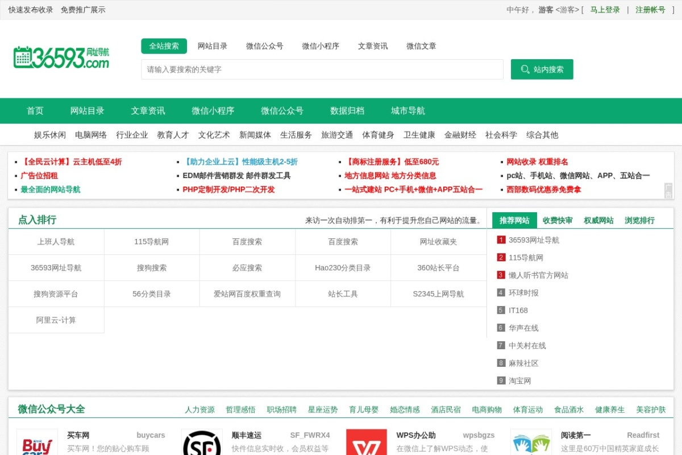Click 【全民云计算】云主机低至4折 ad link
Screen dimensions: 682x455
tap(71, 162)
